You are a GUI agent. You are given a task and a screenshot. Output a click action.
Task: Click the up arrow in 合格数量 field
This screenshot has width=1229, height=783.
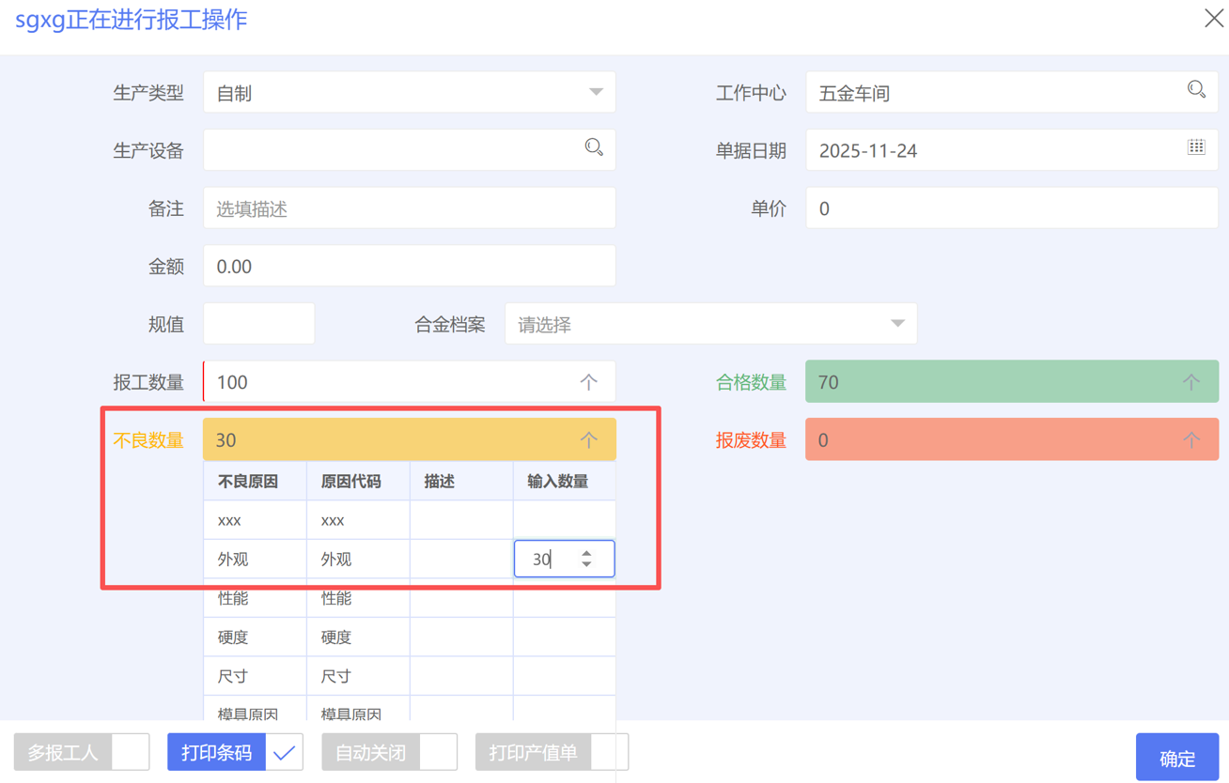coord(1190,382)
